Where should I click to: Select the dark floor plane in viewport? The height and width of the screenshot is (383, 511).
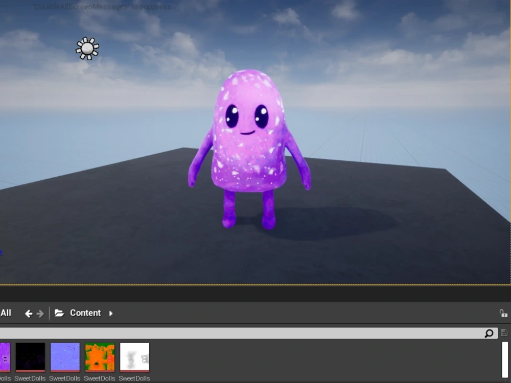tap(130, 228)
